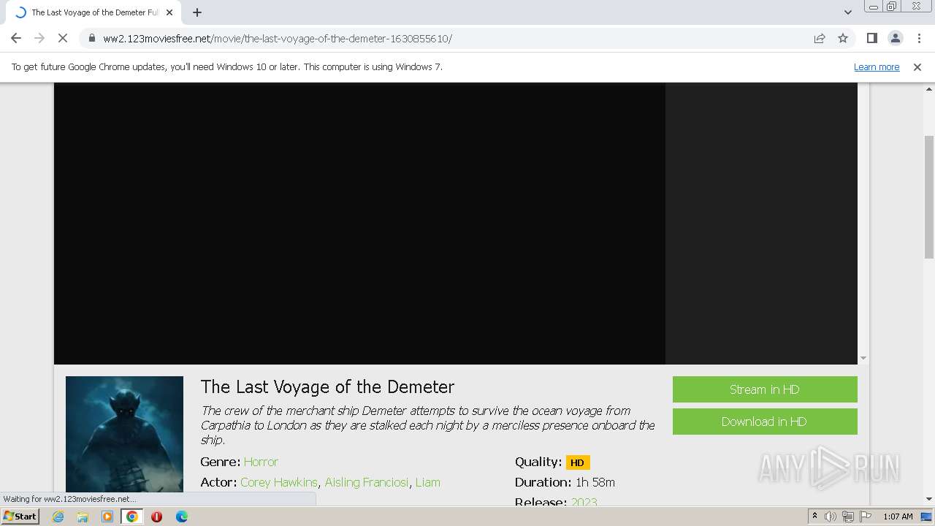Click the Duration 1h 58m text

coord(565,482)
